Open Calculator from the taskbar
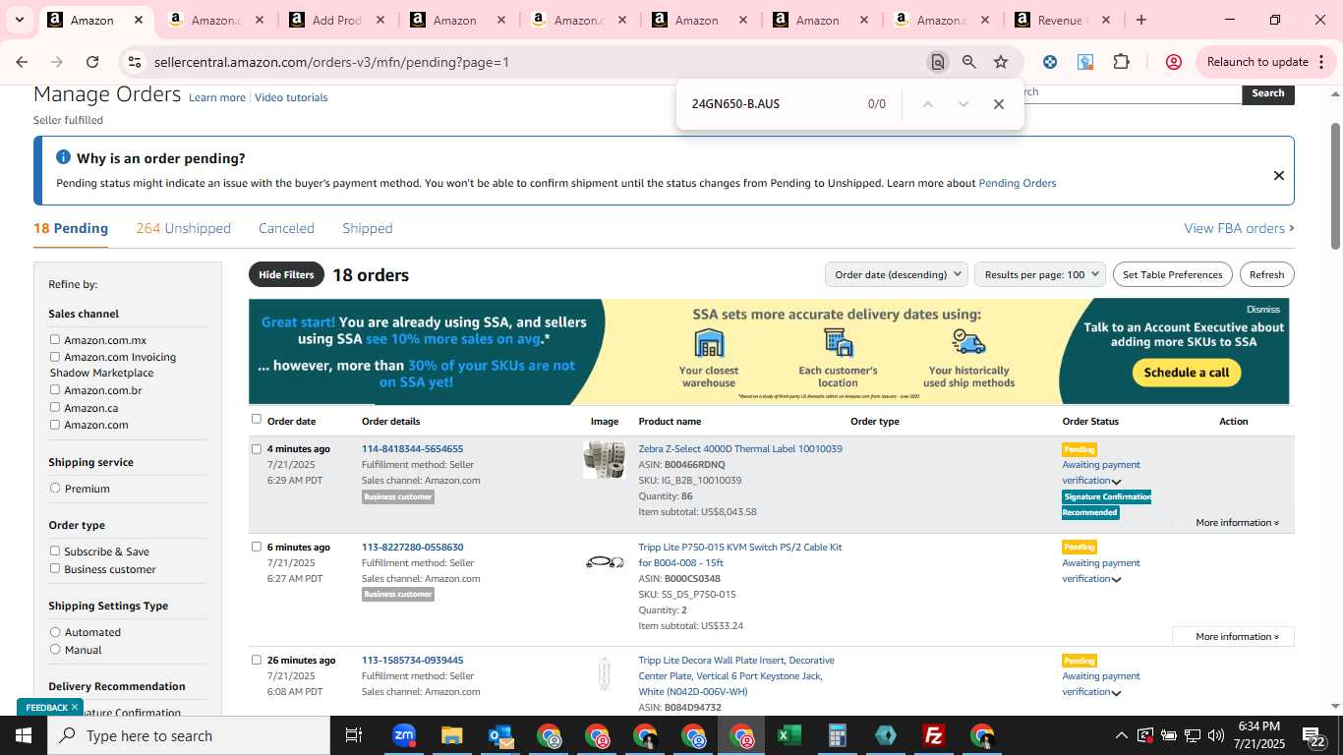The width and height of the screenshot is (1343, 755). point(837,735)
